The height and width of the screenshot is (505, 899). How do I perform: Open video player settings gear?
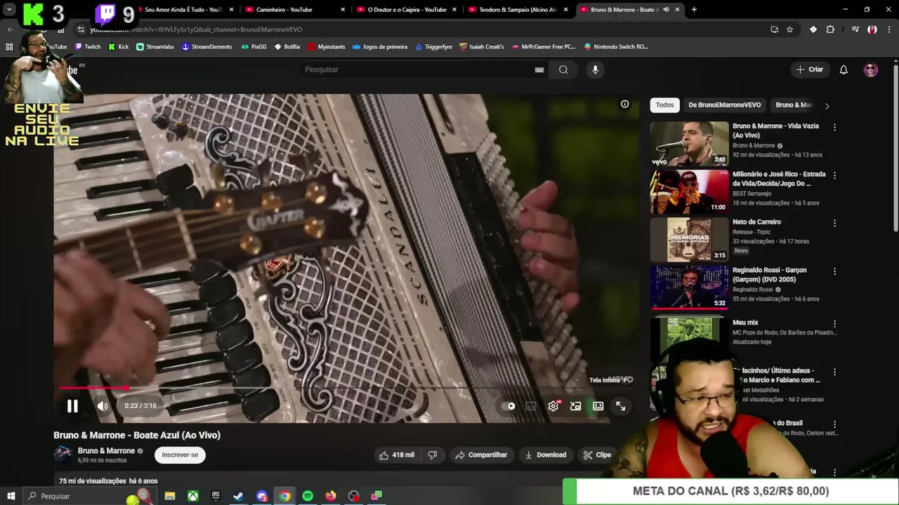(x=553, y=406)
